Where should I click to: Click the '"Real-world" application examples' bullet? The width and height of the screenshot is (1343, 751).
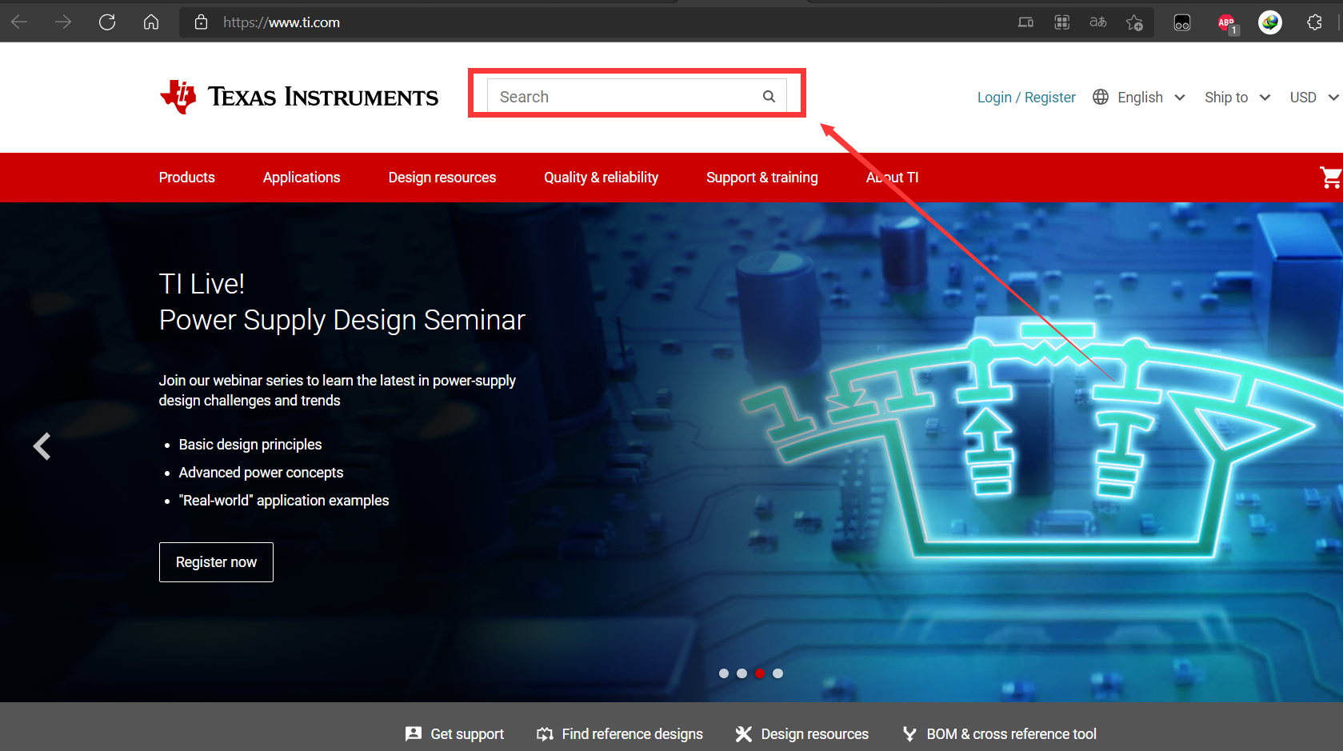(x=284, y=501)
